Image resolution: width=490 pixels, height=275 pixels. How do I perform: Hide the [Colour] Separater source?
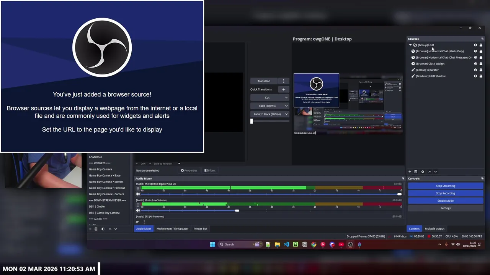(475, 70)
